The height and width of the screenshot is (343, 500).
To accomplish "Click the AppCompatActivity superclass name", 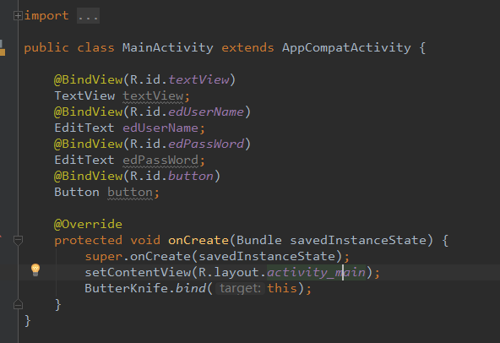I will 346,48.
